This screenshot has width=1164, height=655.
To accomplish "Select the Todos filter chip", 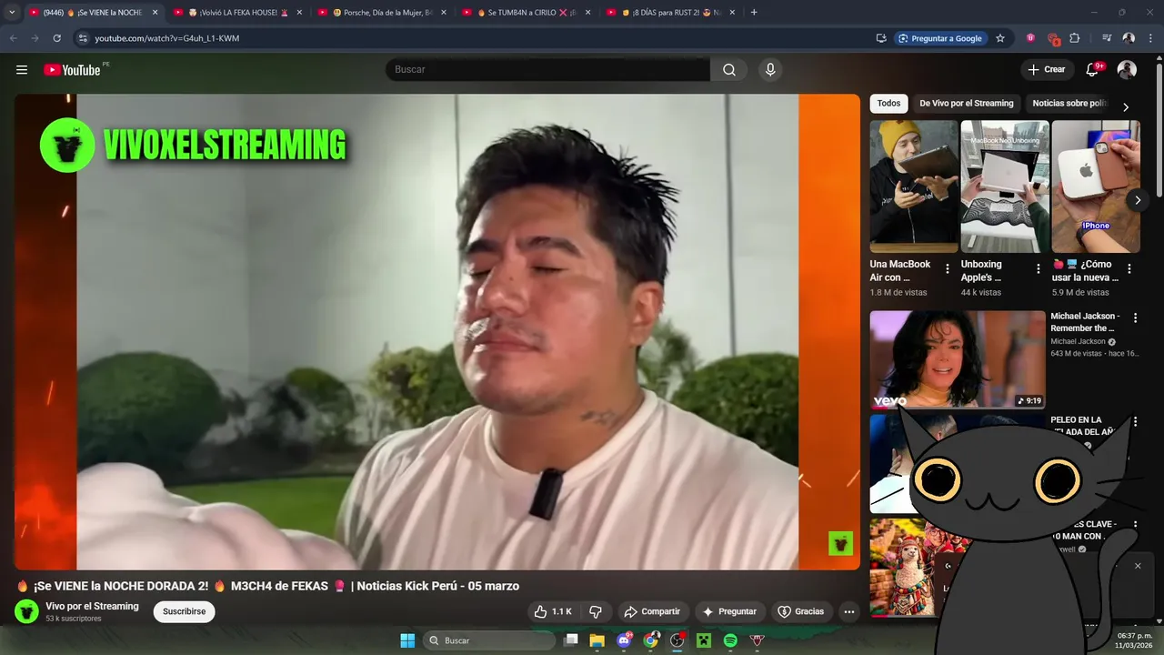I will click(888, 104).
